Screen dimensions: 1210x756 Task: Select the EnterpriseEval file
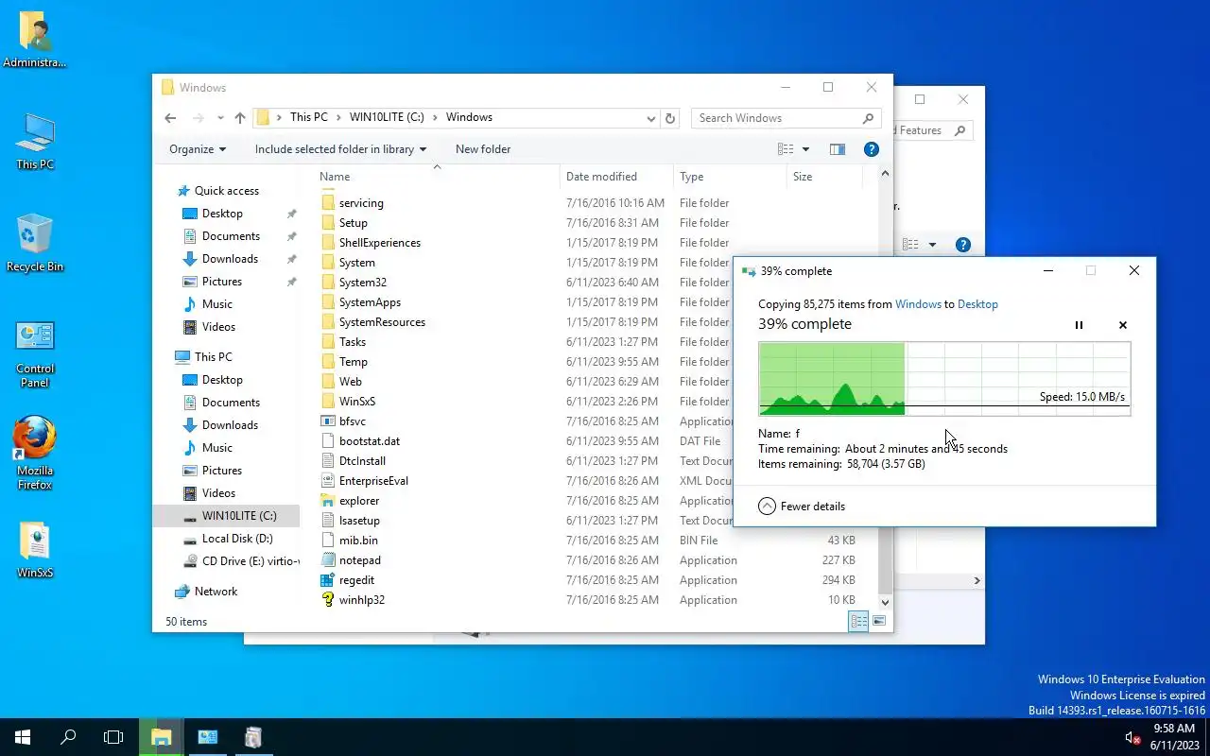coord(373,481)
